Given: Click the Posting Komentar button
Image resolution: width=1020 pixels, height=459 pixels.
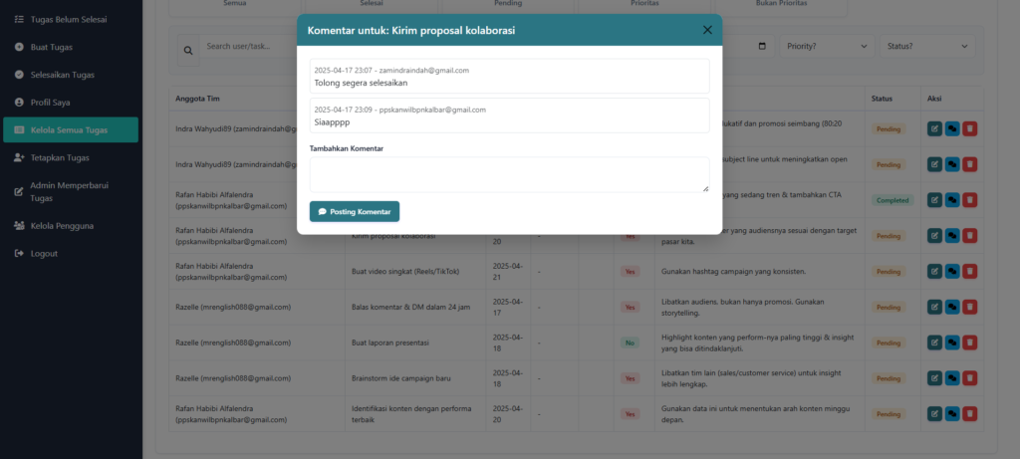Looking at the screenshot, I should (x=355, y=211).
